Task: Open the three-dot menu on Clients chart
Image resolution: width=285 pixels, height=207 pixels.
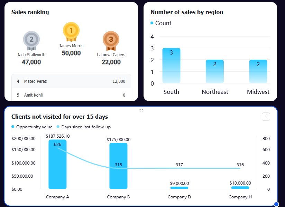Action: (266, 117)
